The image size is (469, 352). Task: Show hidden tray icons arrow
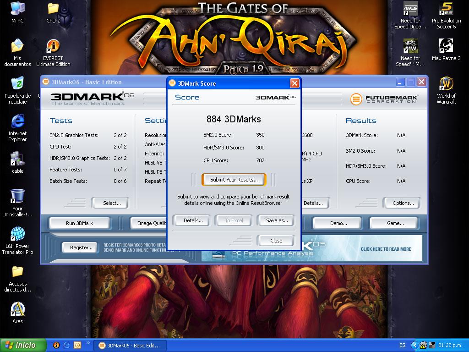click(x=414, y=346)
